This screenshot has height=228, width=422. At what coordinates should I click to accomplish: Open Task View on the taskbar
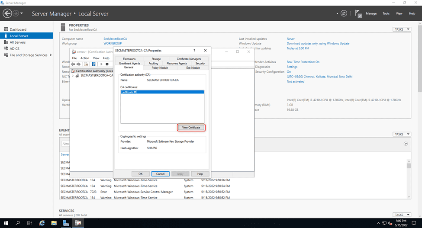pos(29,223)
